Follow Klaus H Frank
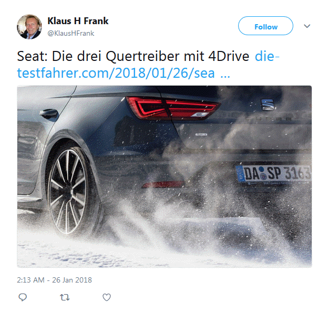 [x=265, y=26]
